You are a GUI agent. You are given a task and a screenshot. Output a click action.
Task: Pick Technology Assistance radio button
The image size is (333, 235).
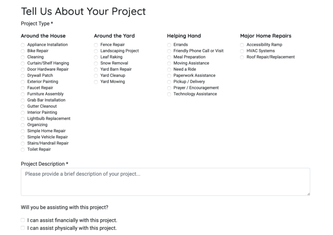click(169, 94)
